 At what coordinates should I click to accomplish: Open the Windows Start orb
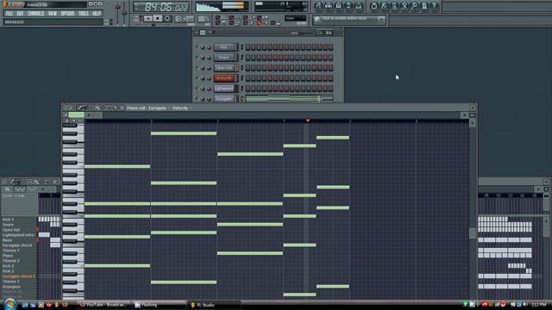9,304
